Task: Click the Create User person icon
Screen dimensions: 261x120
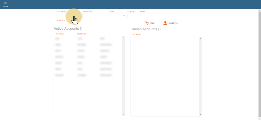Action: click(x=165, y=23)
